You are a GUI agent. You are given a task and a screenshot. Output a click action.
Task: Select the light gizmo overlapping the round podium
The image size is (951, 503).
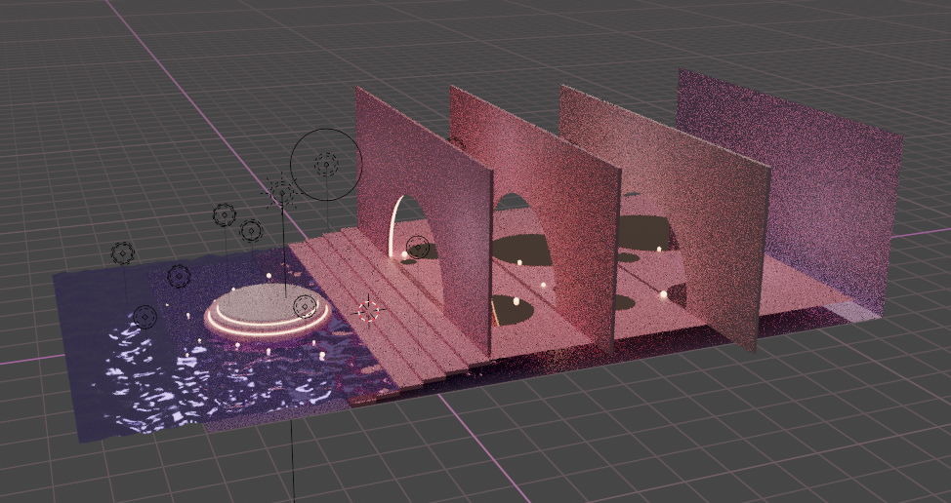[x=305, y=306]
